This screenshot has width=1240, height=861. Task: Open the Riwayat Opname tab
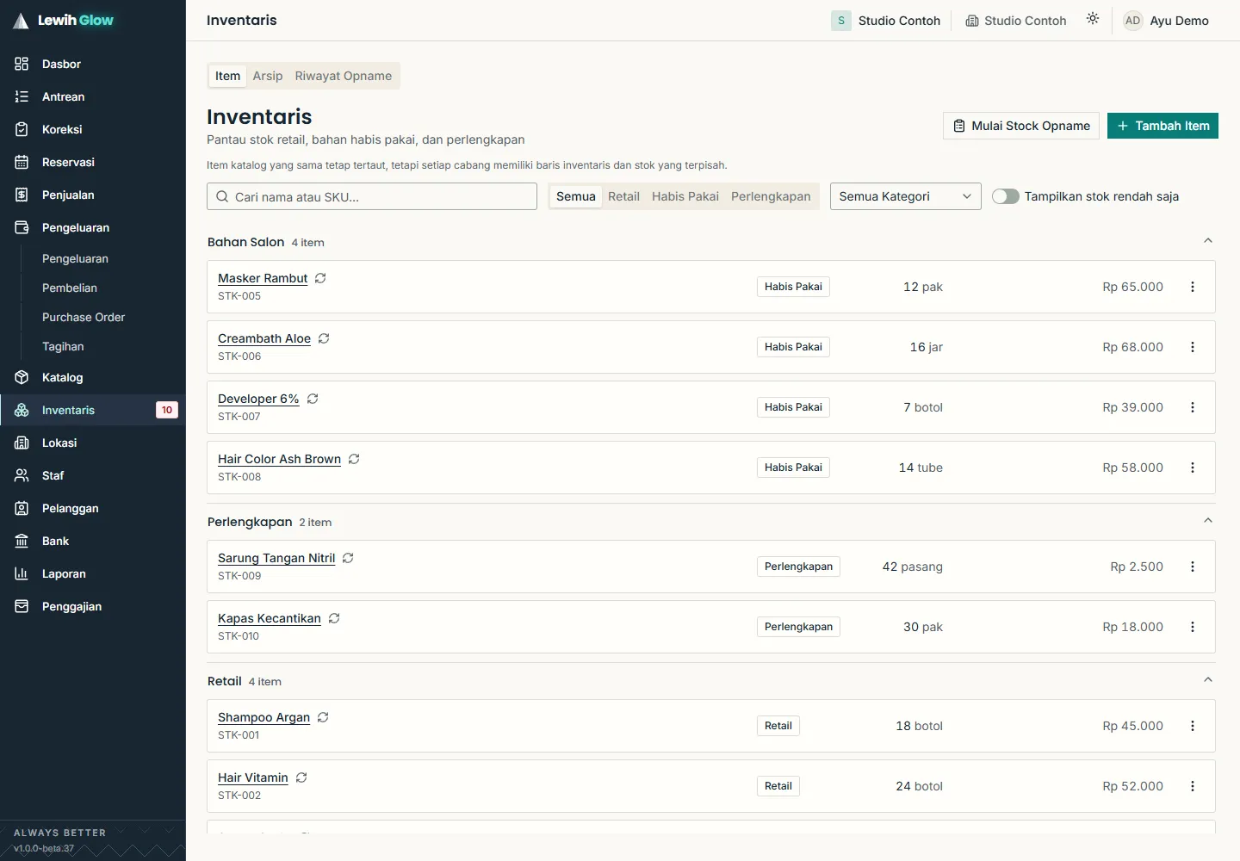point(343,76)
